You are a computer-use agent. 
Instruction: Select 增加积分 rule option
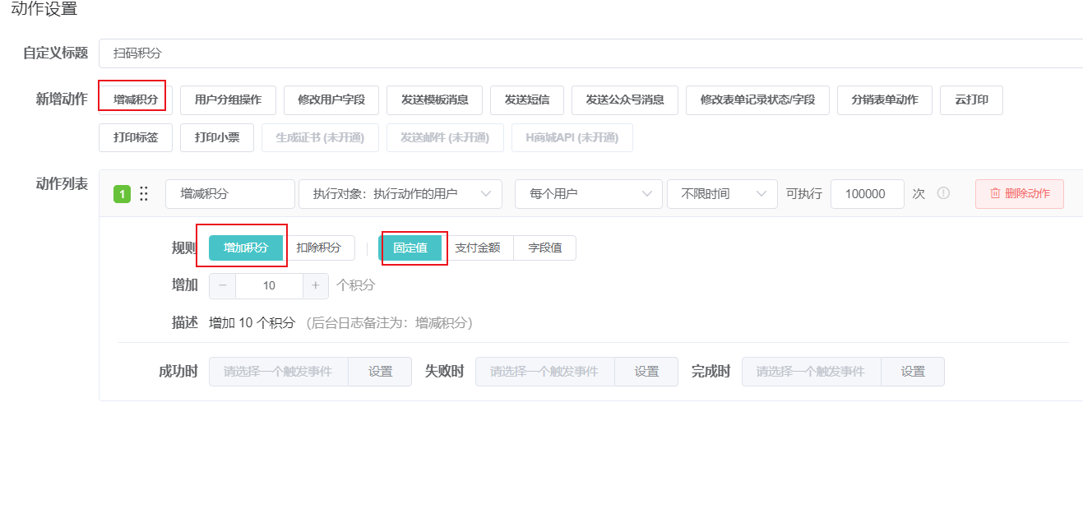(246, 248)
